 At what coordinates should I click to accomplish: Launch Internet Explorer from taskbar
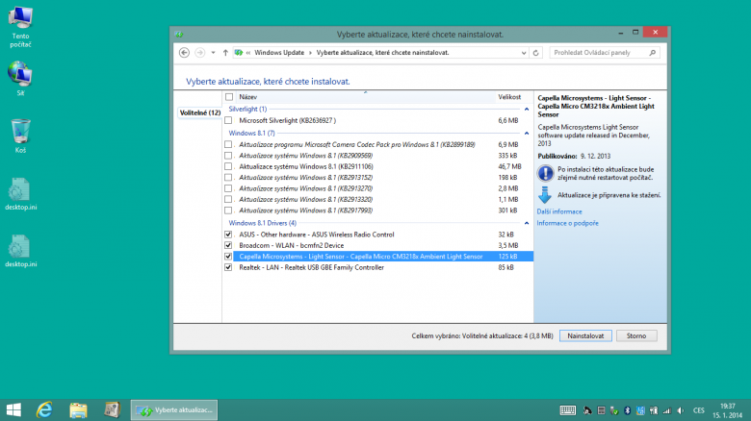44,410
